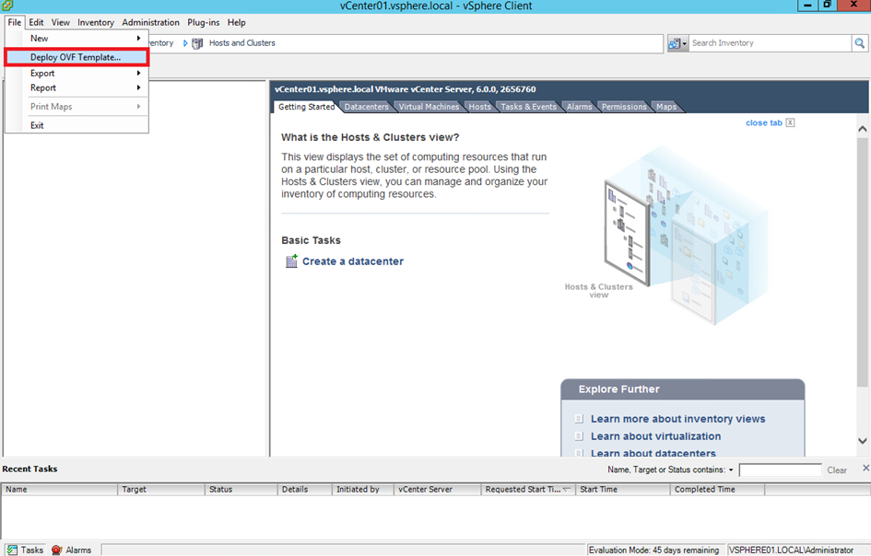
Task: Click the vSphere Client title bar icon
Action: pyautogui.click(x=7, y=6)
